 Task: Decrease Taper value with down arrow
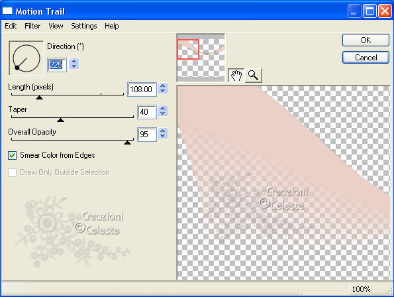point(163,113)
